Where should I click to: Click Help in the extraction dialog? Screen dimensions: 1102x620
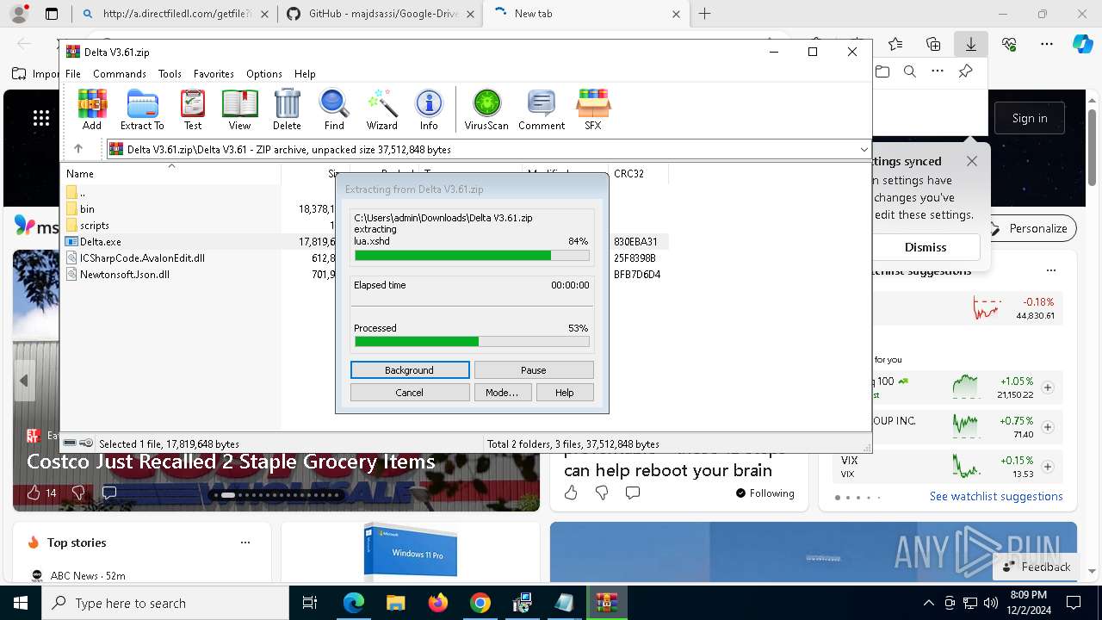coord(565,393)
